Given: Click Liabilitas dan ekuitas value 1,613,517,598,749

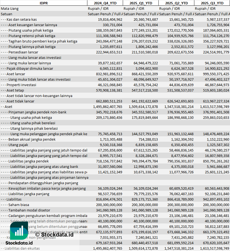Looking at the screenshot, I should 214,248.
